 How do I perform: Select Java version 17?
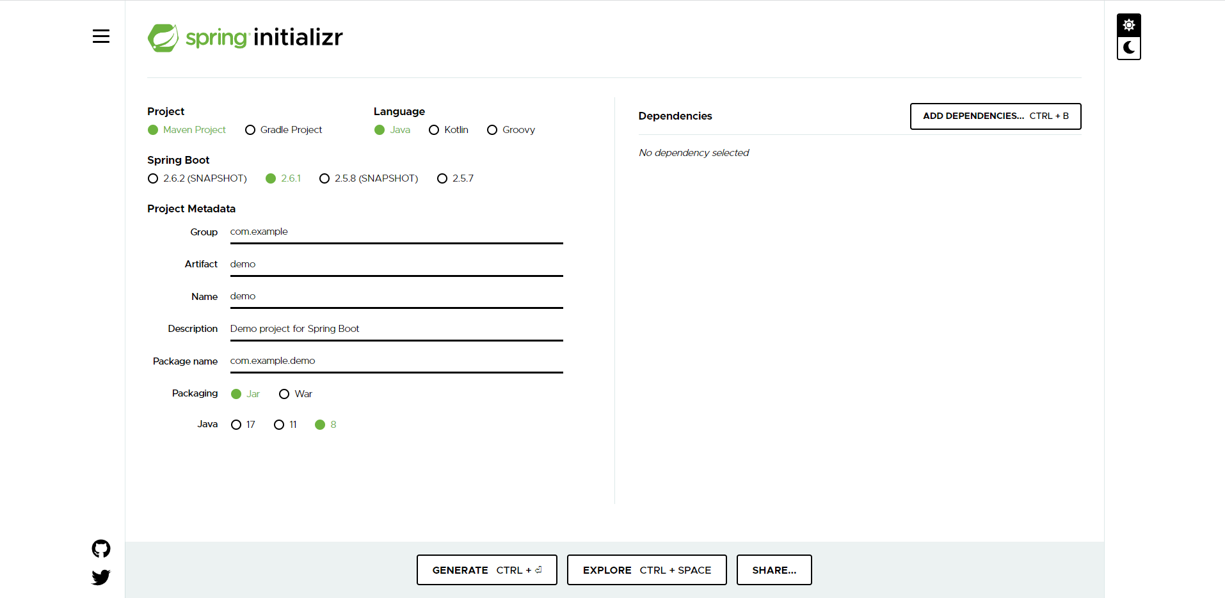(243, 425)
